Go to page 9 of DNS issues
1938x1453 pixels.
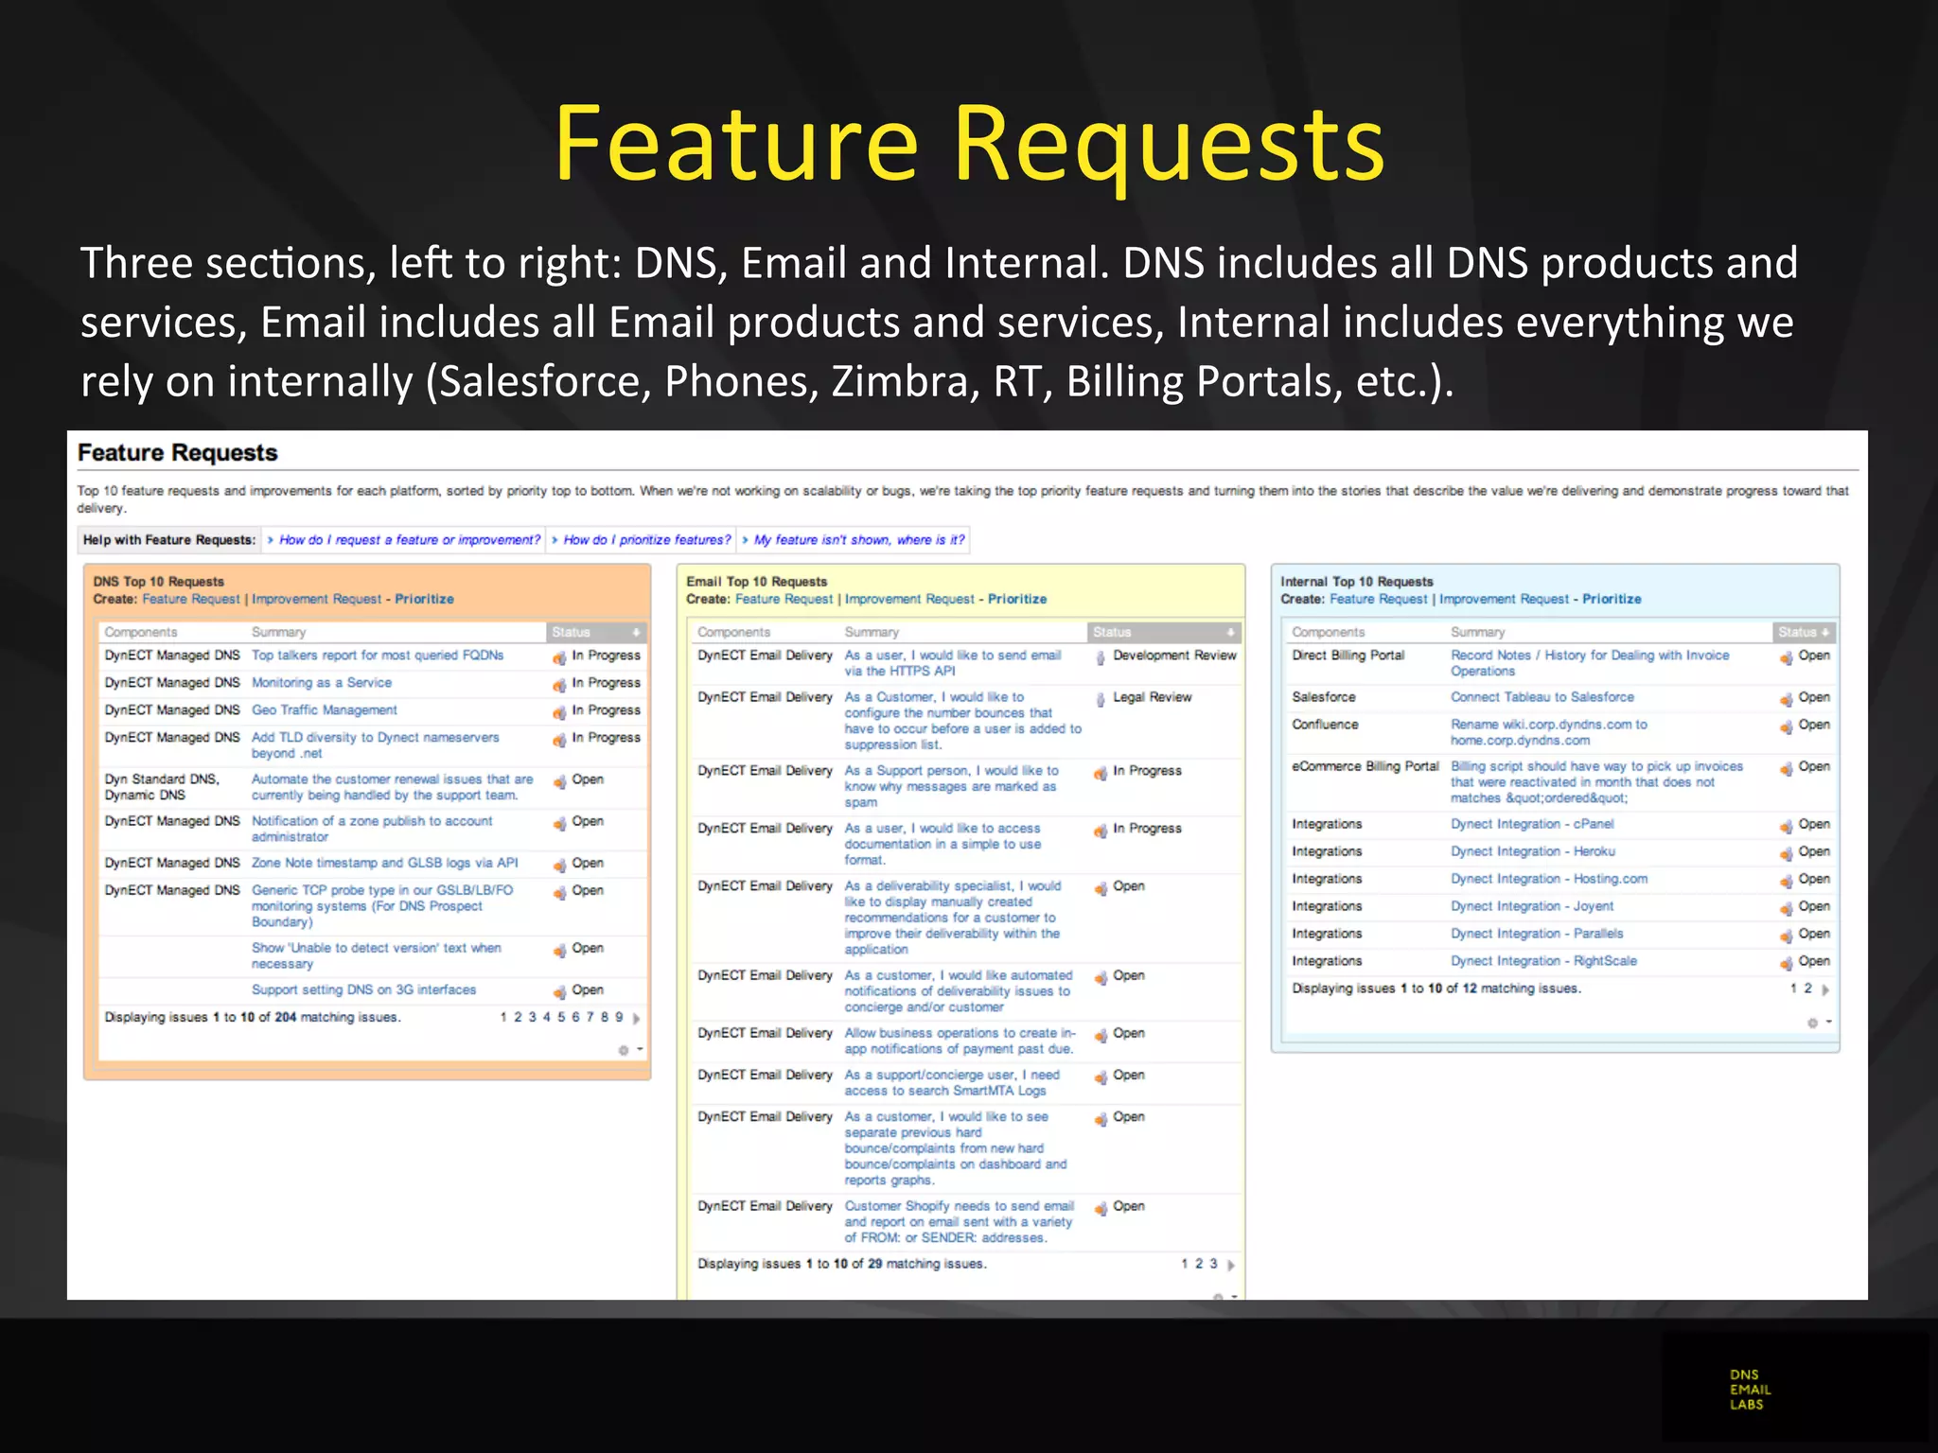point(619,1018)
